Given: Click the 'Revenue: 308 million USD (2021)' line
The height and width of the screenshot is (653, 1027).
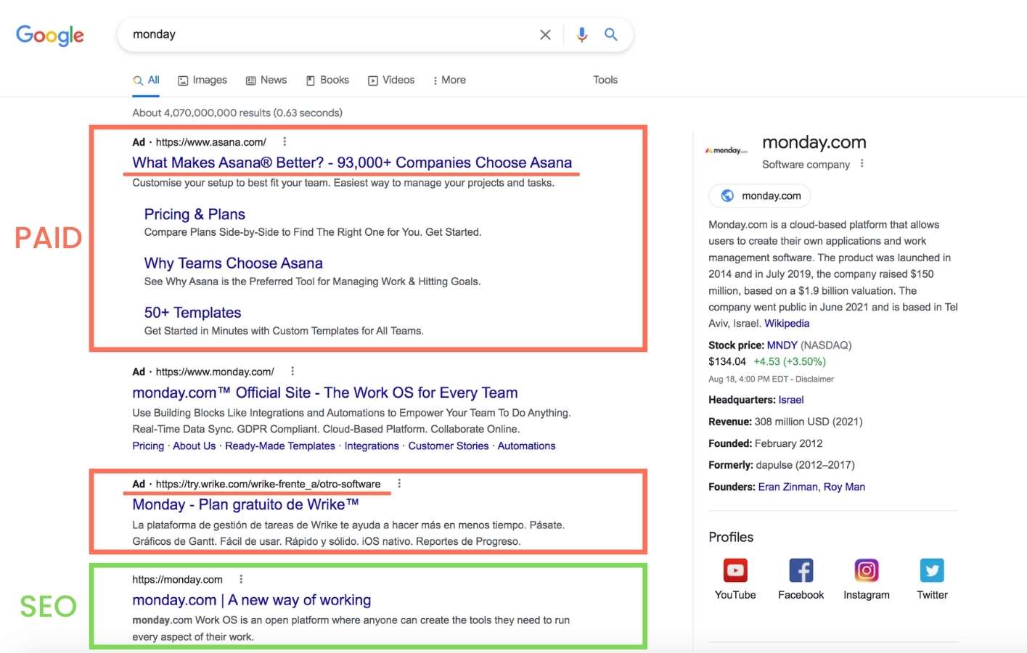Looking at the screenshot, I should [x=785, y=422].
